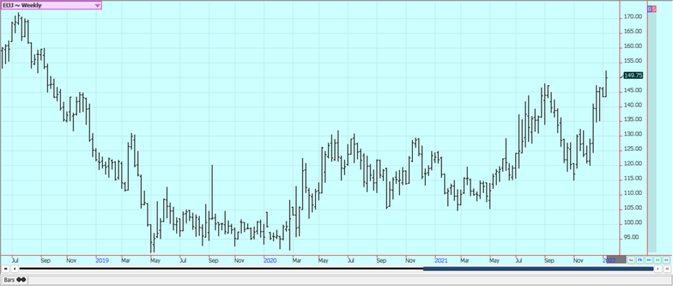The image size is (673, 286).
Task: Select the Bars study tab
Action: click(x=14, y=279)
